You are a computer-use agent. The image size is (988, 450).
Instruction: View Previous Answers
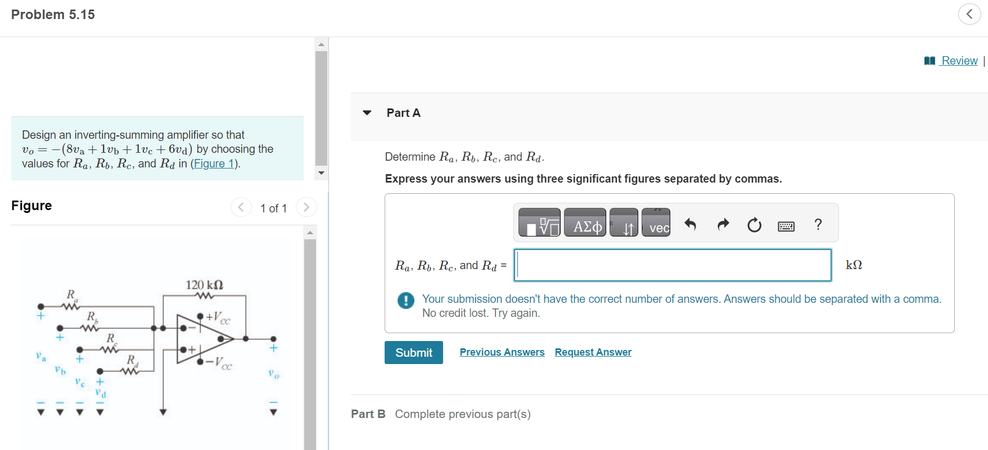[502, 352]
